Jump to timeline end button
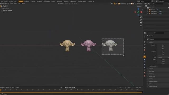The height and width of the screenshot is (95, 169). pyautogui.click(x=75, y=88)
